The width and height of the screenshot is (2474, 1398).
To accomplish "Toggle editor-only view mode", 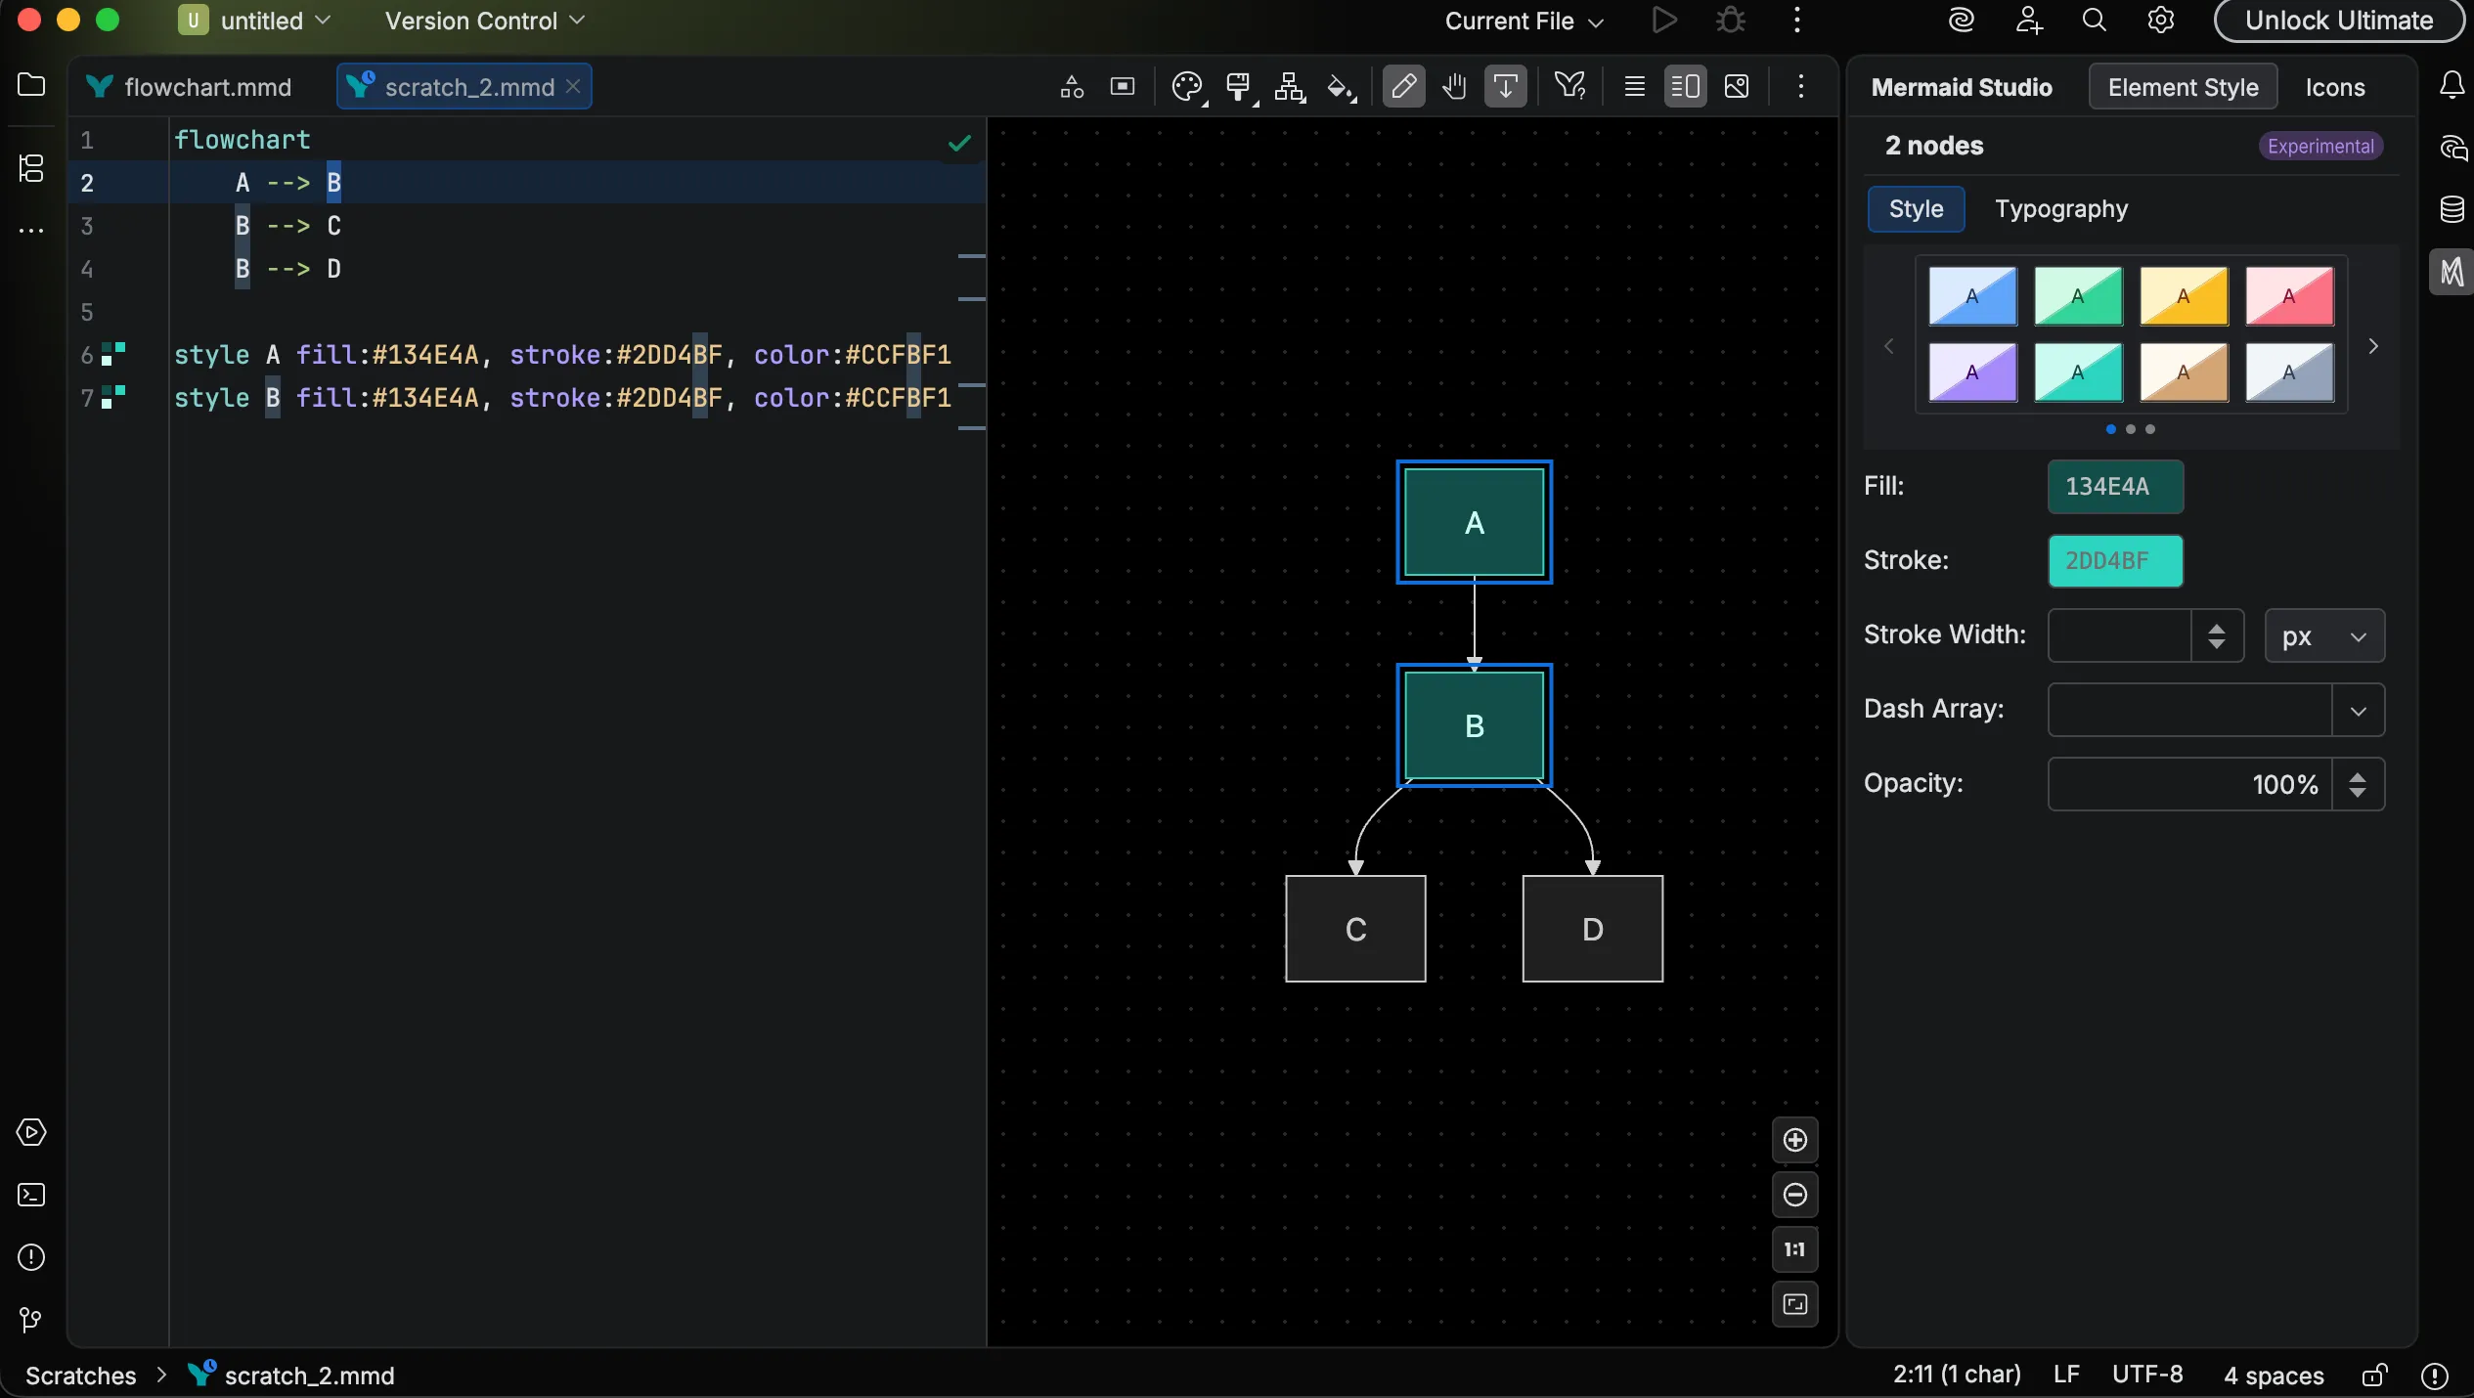I will [x=1634, y=86].
